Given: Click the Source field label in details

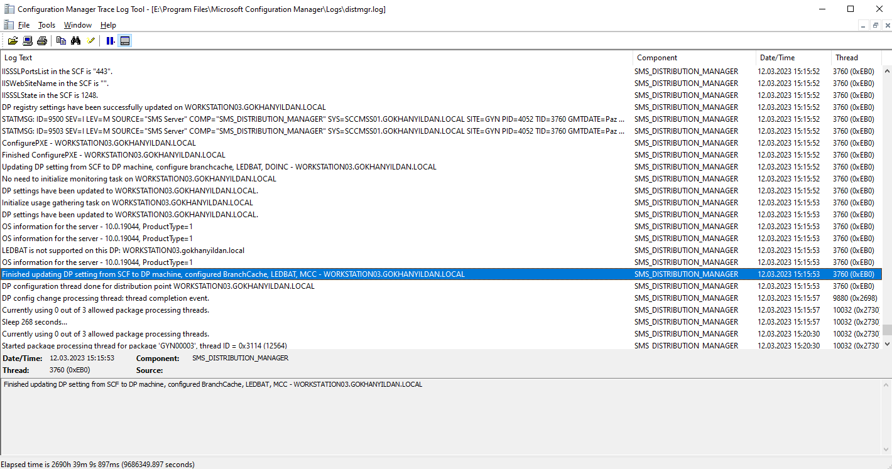Looking at the screenshot, I should [x=150, y=370].
